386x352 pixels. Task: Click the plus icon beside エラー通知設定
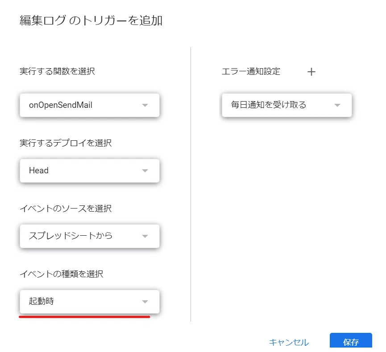pos(311,72)
